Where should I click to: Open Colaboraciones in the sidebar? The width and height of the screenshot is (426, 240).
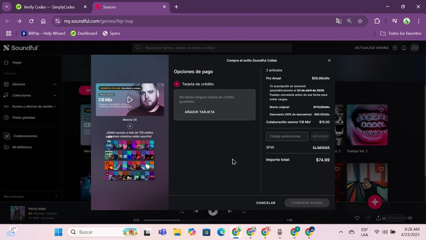[x=25, y=136]
